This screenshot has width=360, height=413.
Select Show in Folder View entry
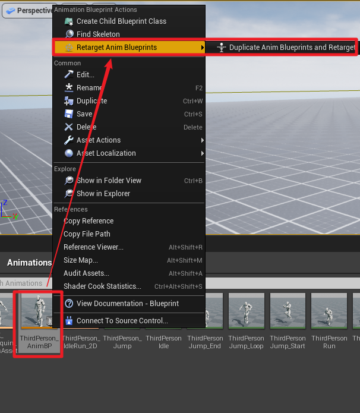[x=129, y=181]
